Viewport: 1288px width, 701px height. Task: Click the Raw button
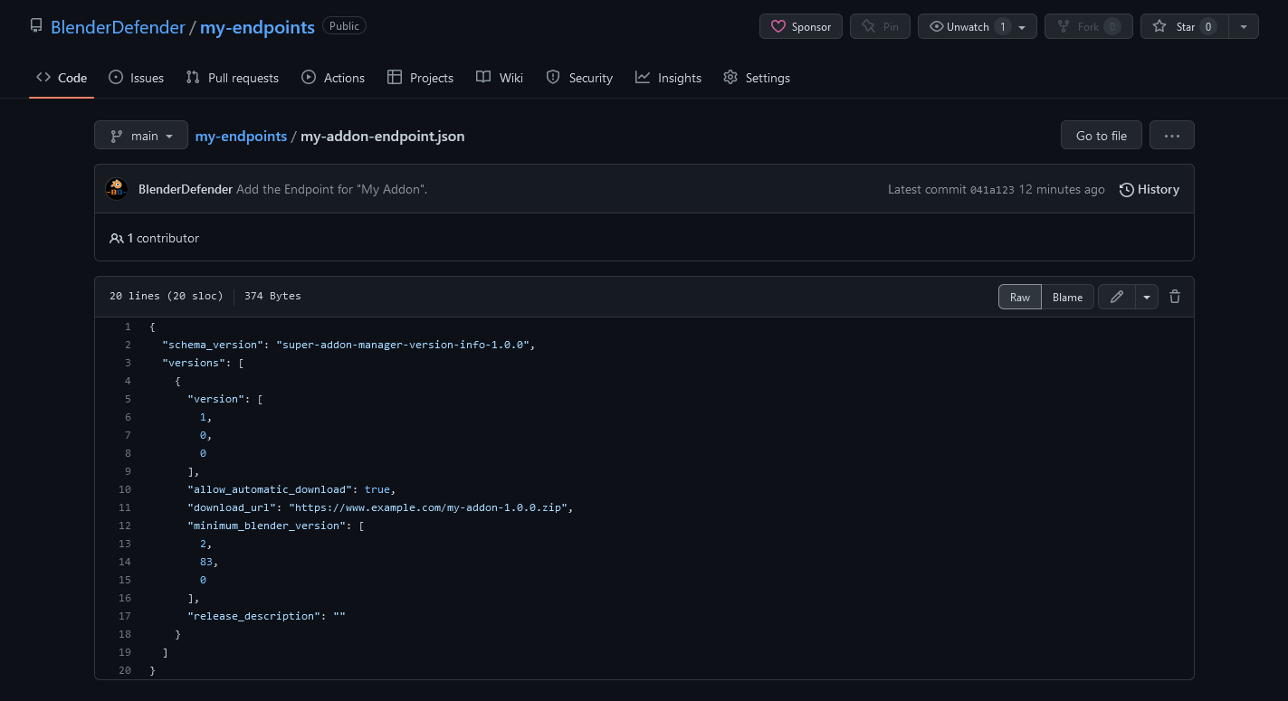pos(1020,297)
